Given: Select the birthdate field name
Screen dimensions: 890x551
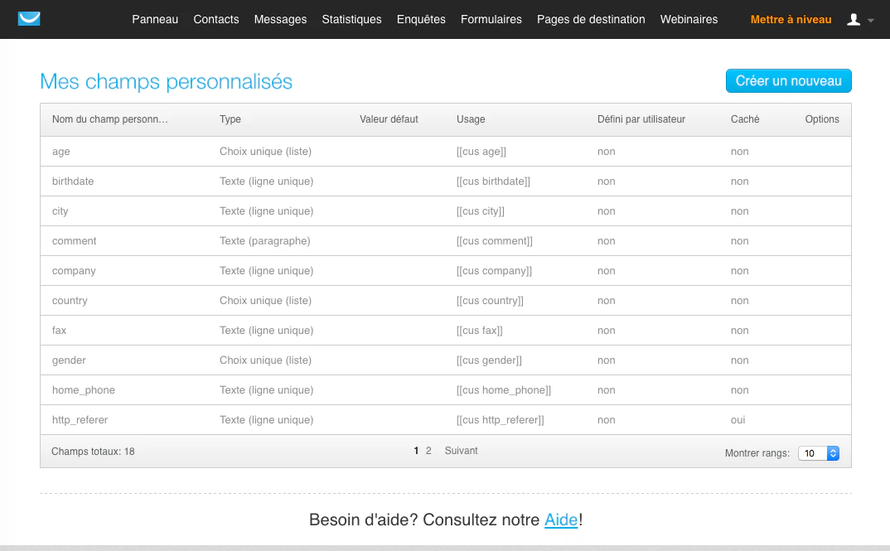Looking at the screenshot, I should [73, 181].
